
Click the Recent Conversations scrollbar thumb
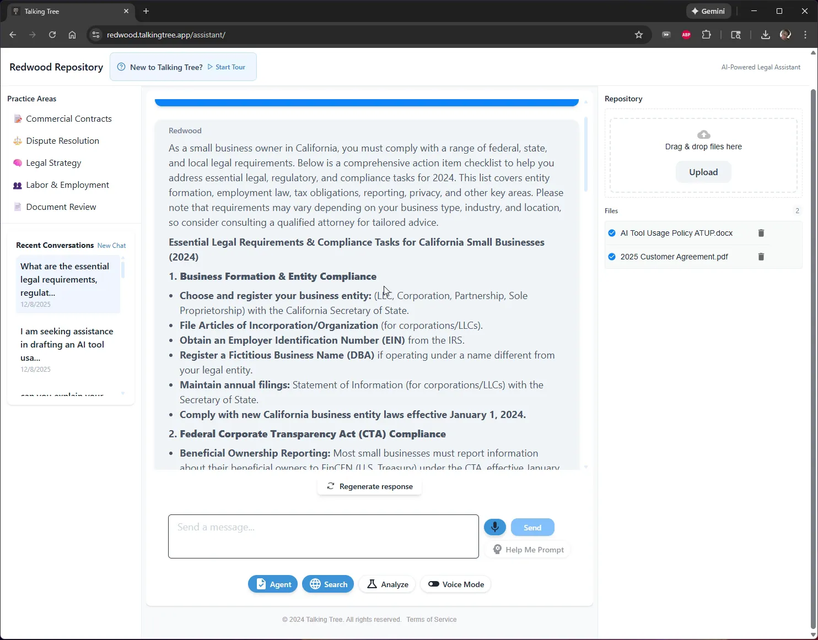point(123,270)
